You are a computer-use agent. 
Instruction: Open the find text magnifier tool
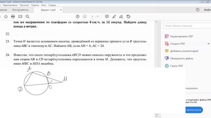coord(27,17)
